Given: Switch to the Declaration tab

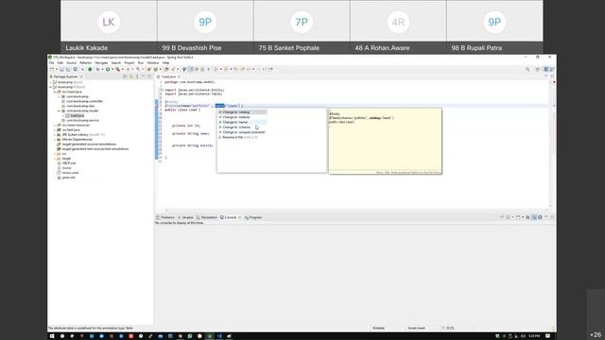Looking at the screenshot, I should (x=207, y=217).
